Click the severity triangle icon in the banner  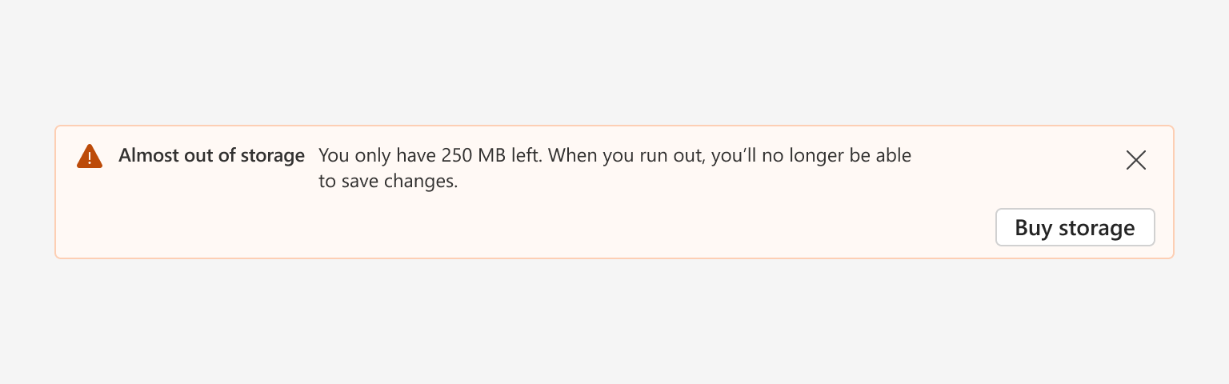click(90, 156)
